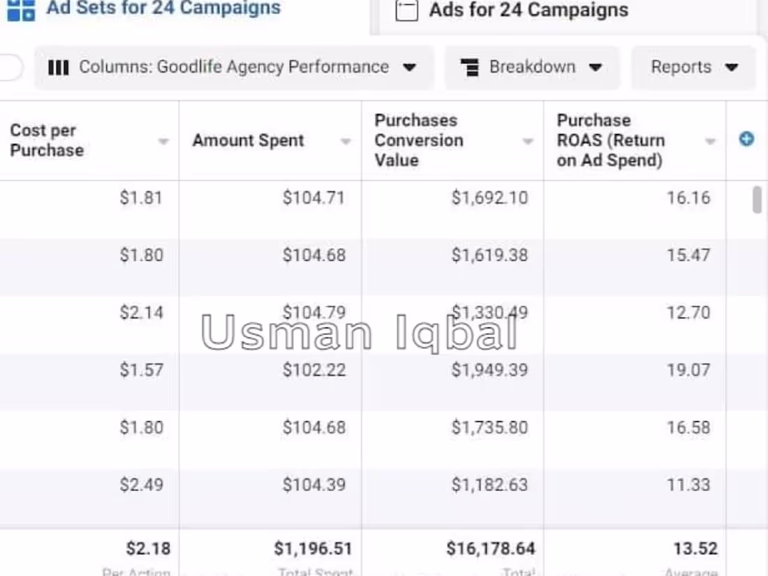Screen dimensions: 768x576
Task: Select the Ad Sets for 24 Campaigns tab
Action: click(164, 8)
